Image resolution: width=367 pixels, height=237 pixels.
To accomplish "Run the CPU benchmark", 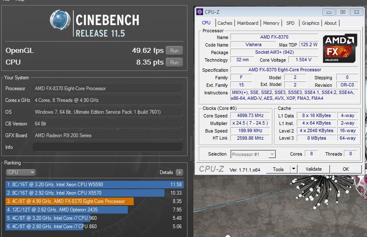I will [x=174, y=63].
